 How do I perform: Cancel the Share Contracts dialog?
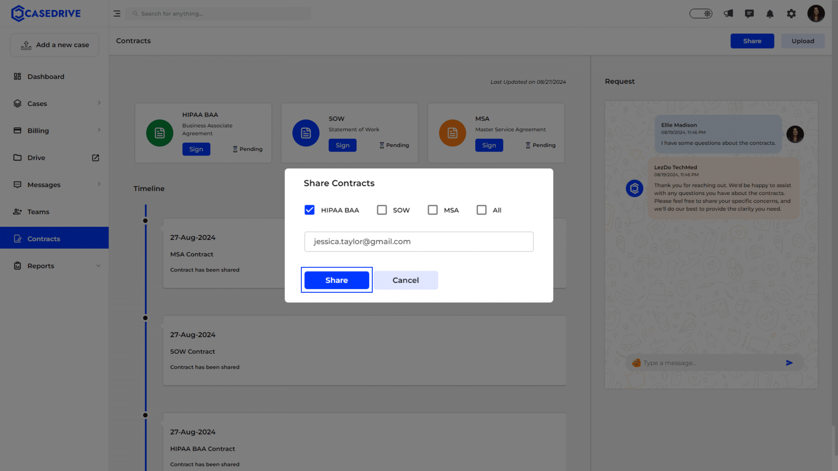tap(406, 280)
